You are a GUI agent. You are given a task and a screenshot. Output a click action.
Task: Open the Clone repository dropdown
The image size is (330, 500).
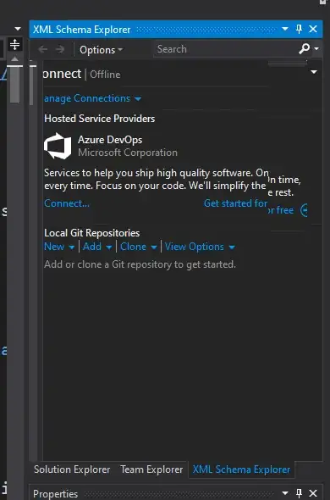139,247
